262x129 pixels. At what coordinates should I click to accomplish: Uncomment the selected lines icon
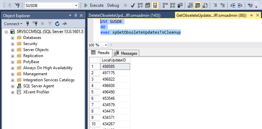pyautogui.click(x=223, y=5)
